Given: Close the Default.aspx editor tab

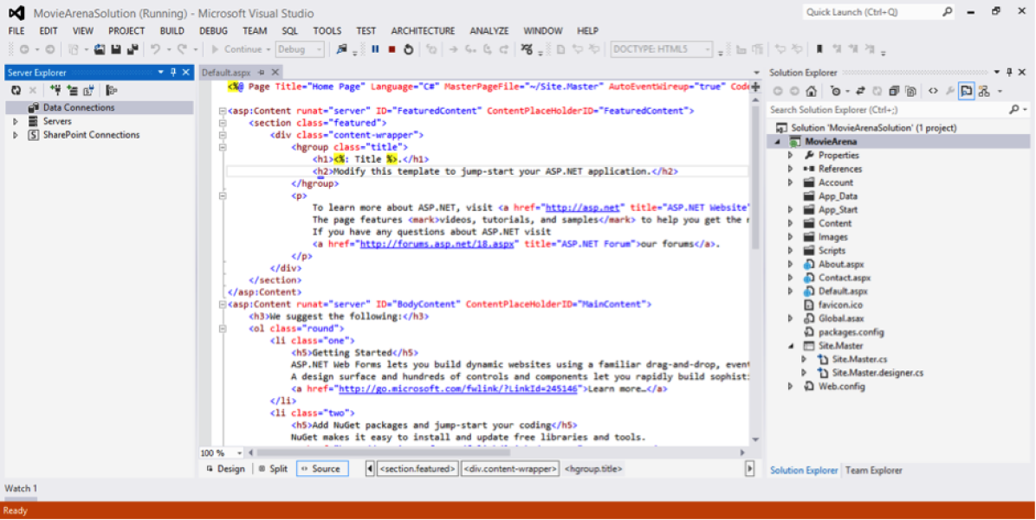Looking at the screenshot, I should point(275,73).
